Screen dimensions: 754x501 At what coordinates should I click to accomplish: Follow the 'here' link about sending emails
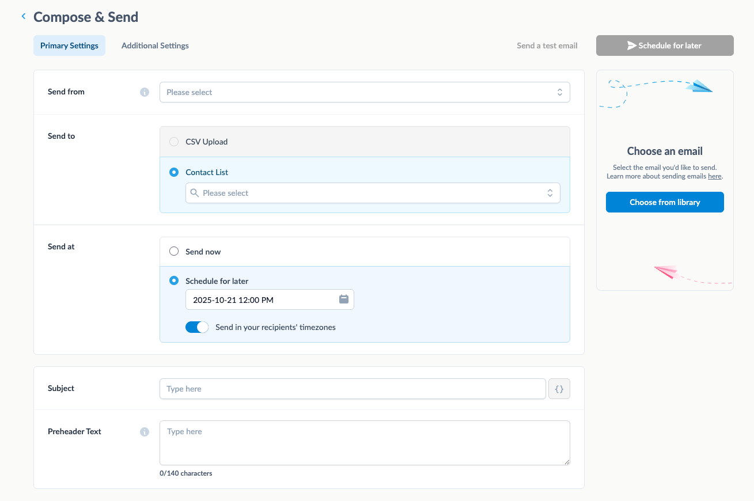coord(714,176)
